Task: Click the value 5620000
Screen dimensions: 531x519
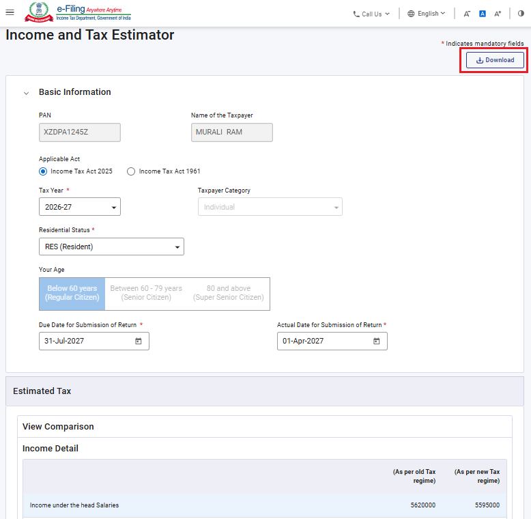Action: pyautogui.click(x=423, y=505)
